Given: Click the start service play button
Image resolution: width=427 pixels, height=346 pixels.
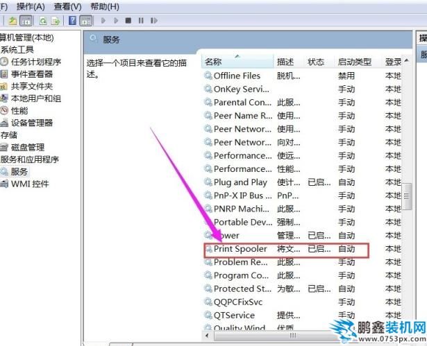Looking at the screenshot, I should (103, 20).
